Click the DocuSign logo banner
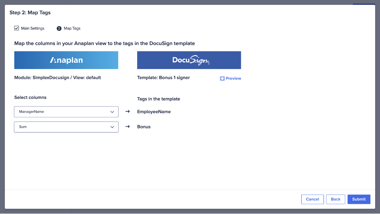The image size is (380, 214). pyautogui.click(x=189, y=60)
